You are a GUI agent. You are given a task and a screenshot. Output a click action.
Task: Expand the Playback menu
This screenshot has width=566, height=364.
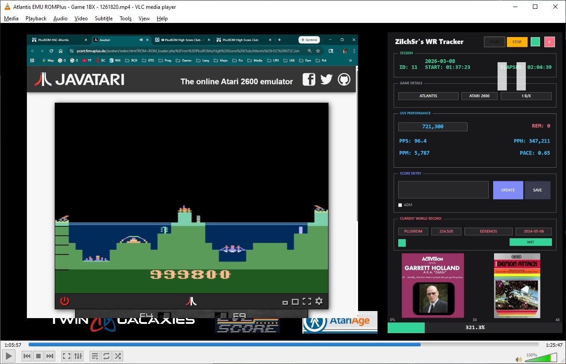tap(36, 19)
